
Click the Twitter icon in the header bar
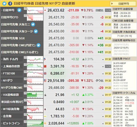coord(4,4)
